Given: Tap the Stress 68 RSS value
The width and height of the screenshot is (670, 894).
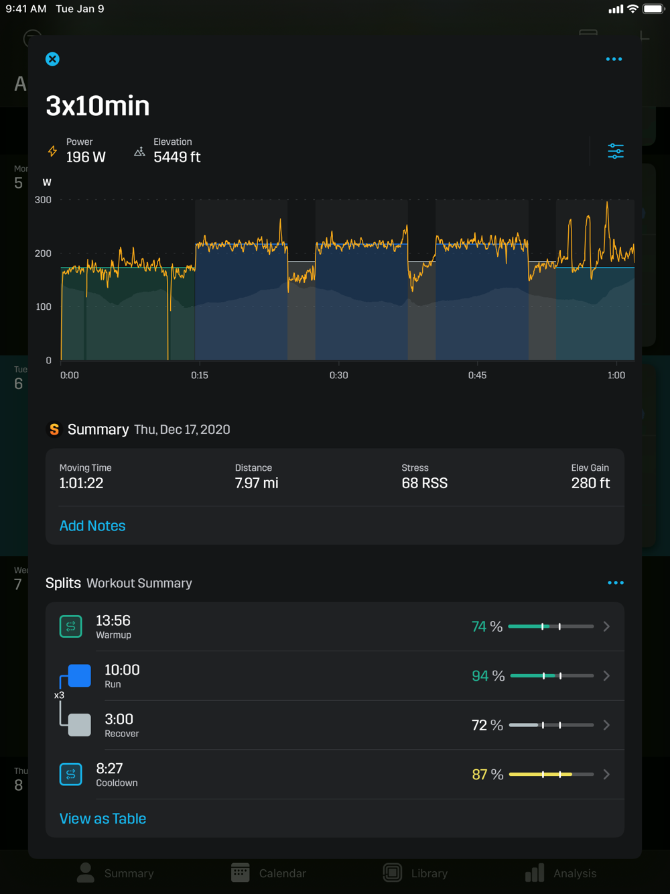Looking at the screenshot, I should (425, 483).
